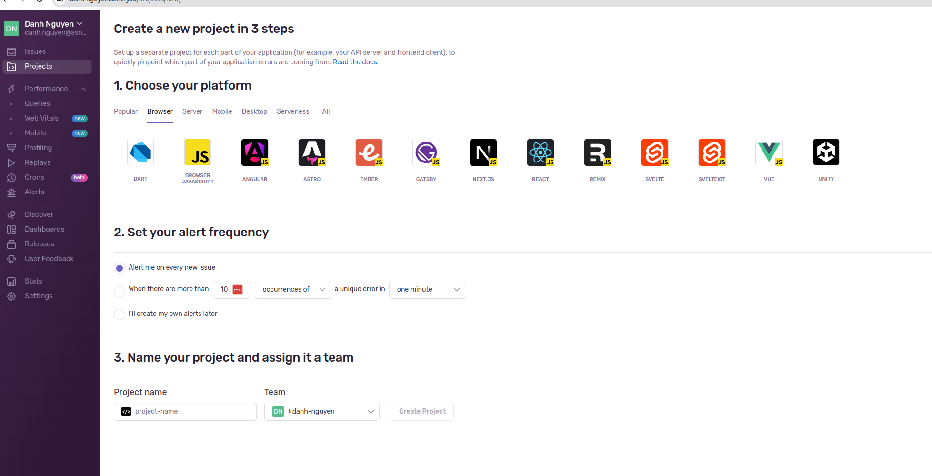
Task: Click the Alerts siren icon
Action: (x=11, y=192)
